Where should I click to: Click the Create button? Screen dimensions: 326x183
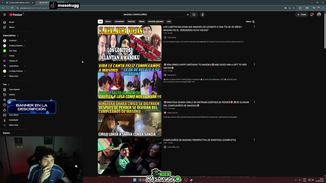[x=302, y=14]
